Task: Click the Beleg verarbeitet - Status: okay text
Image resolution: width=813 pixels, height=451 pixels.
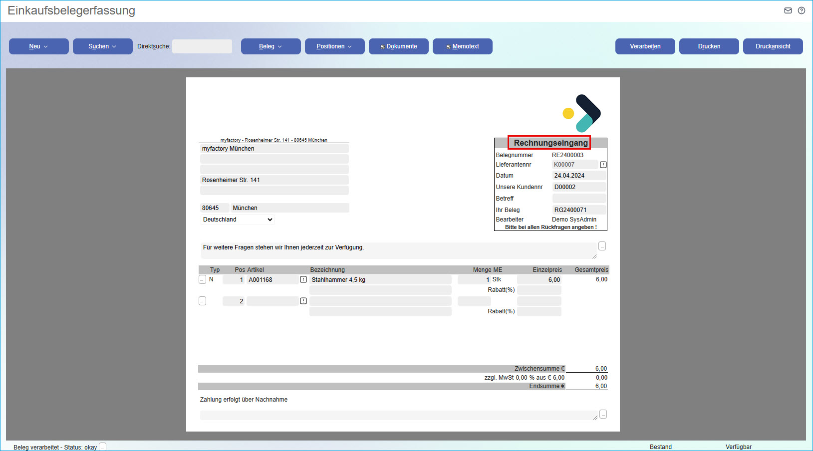Action: pos(55,448)
